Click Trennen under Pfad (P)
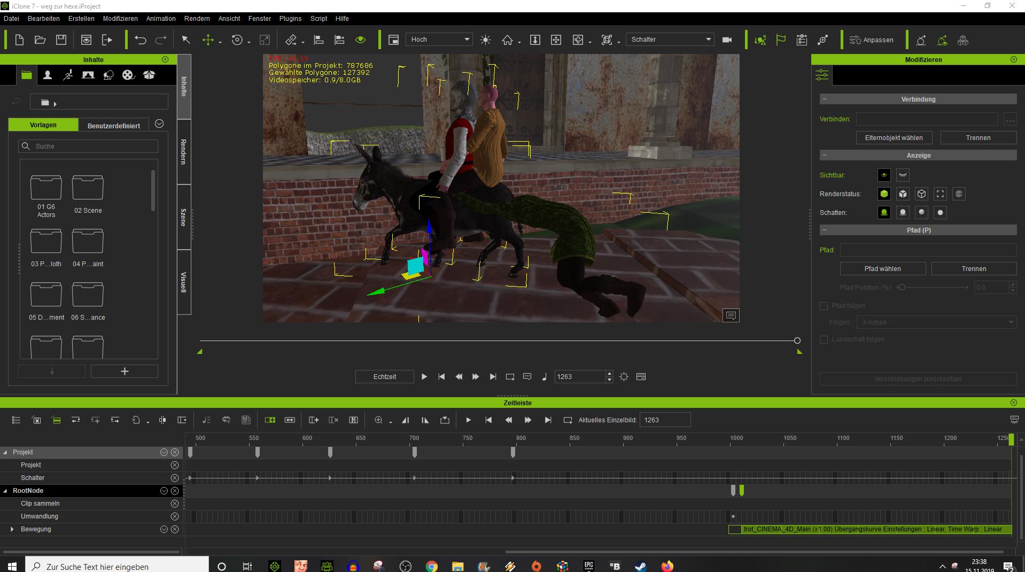This screenshot has width=1025, height=572. click(974, 269)
